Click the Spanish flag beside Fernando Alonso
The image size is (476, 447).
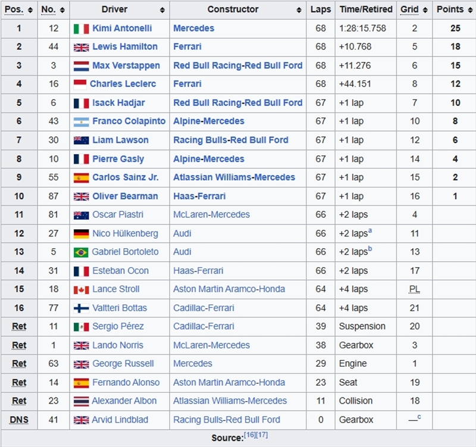pyautogui.click(x=82, y=383)
